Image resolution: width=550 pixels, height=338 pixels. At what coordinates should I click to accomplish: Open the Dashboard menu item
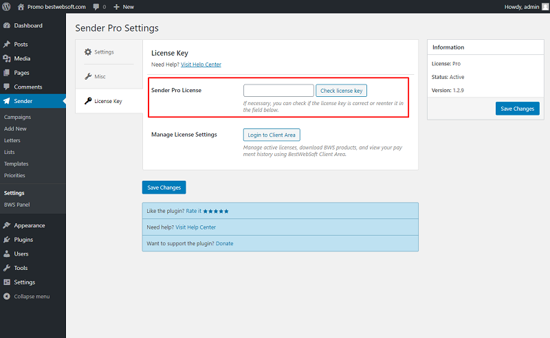[28, 25]
